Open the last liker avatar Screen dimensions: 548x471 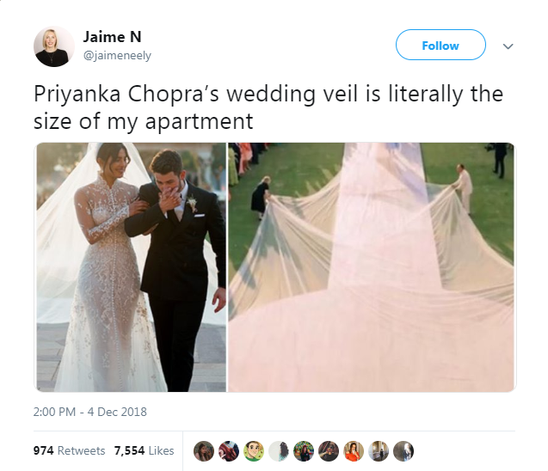tap(403, 450)
